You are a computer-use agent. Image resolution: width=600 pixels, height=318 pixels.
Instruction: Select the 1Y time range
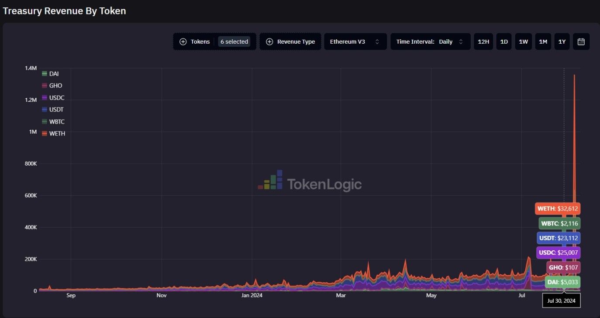click(x=562, y=41)
